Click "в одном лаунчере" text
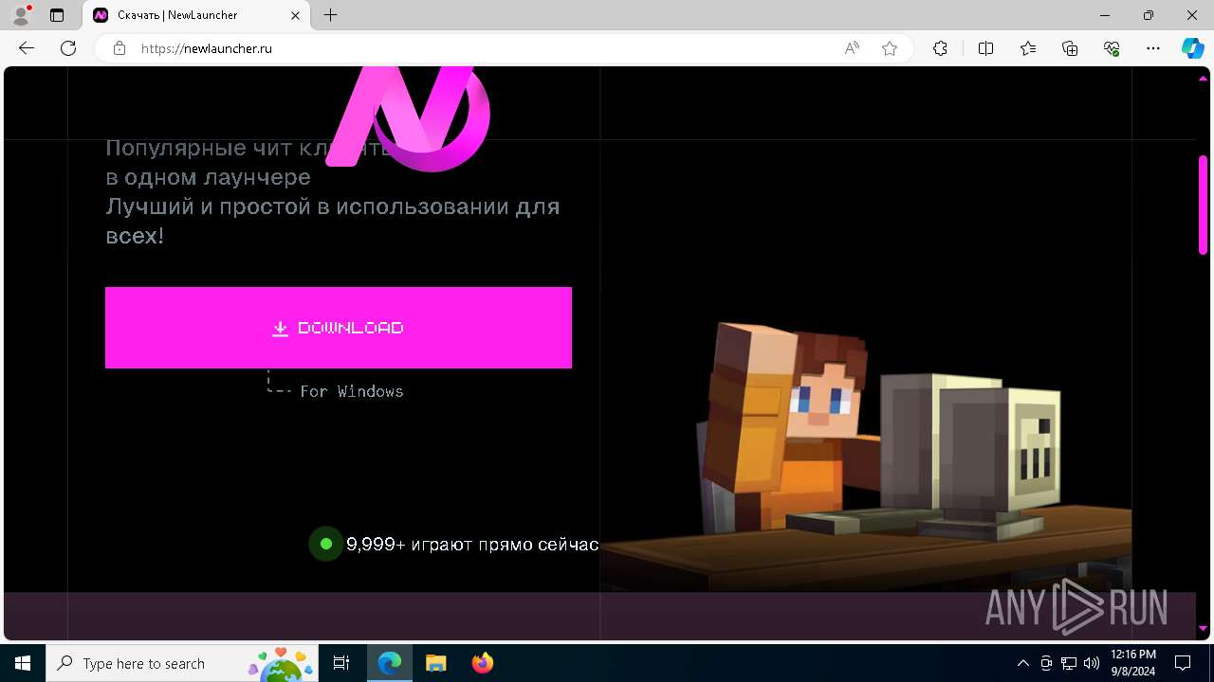The width and height of the screenshot is (1214, 682). 208,177
